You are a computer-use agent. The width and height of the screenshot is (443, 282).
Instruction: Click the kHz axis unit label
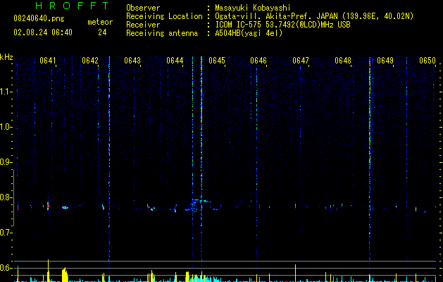[6, 57]
